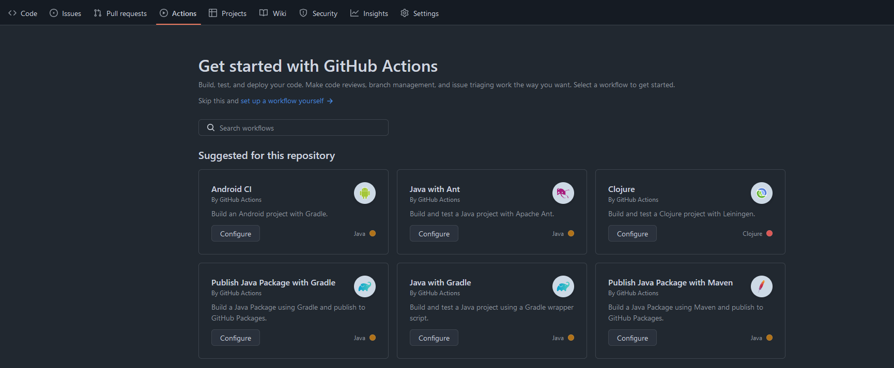894x368 pixels.
Task: Open the Wiki tab
Action: pyautogui.click(x=273, y=13)
